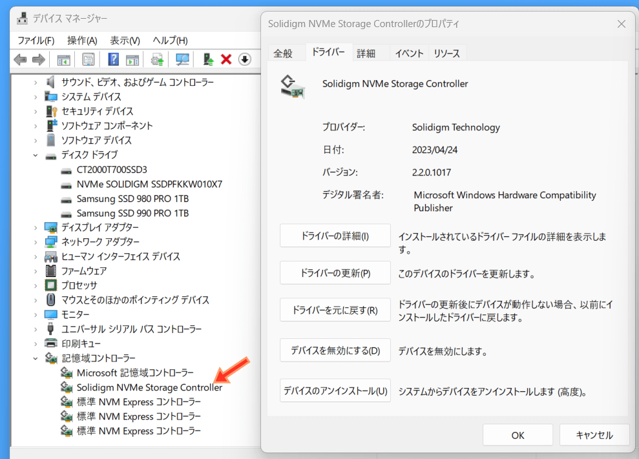
Task: Open the ヘルプ(H) menu
Action: coord(171,40)
